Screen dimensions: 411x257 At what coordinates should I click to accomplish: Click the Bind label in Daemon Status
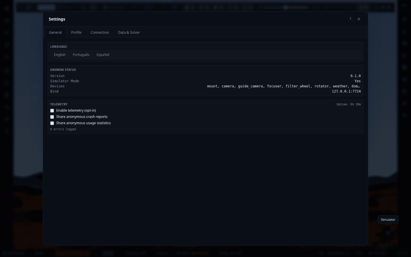[x=54, y=91]
